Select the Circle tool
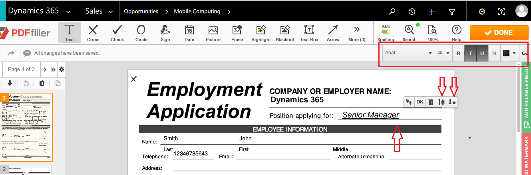The image size is (531, 175). click(141, 32)
